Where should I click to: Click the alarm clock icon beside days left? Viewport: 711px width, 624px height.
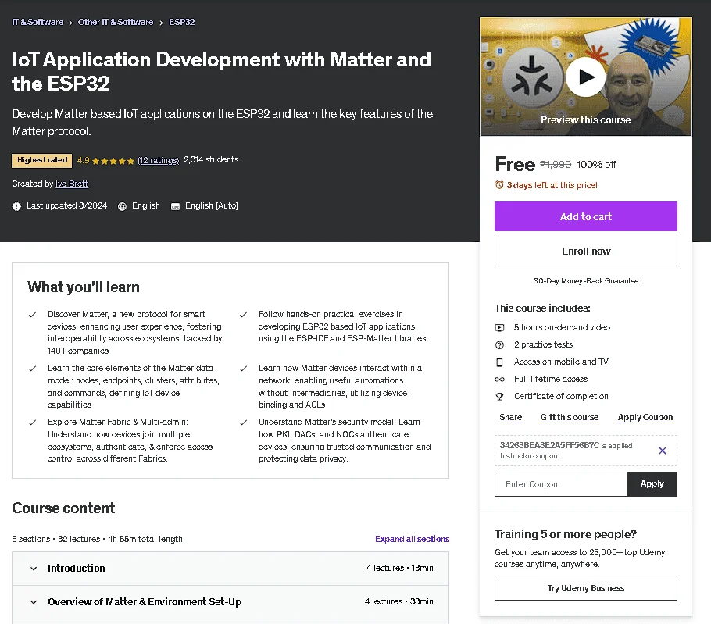point(499,185)
